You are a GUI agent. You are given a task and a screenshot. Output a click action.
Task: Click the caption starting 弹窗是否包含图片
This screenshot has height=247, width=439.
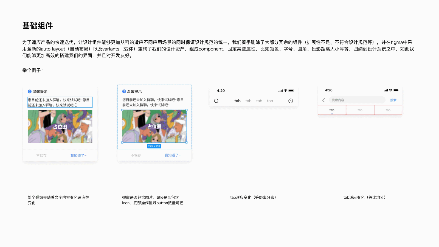(x=153, y=200)
